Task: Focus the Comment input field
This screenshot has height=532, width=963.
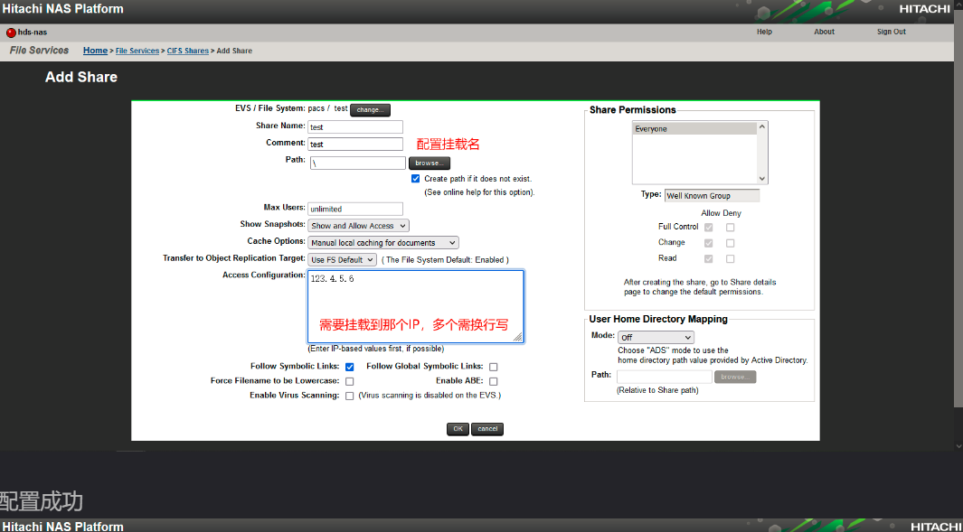Action: pyautogui.click(x=355, y=145)
